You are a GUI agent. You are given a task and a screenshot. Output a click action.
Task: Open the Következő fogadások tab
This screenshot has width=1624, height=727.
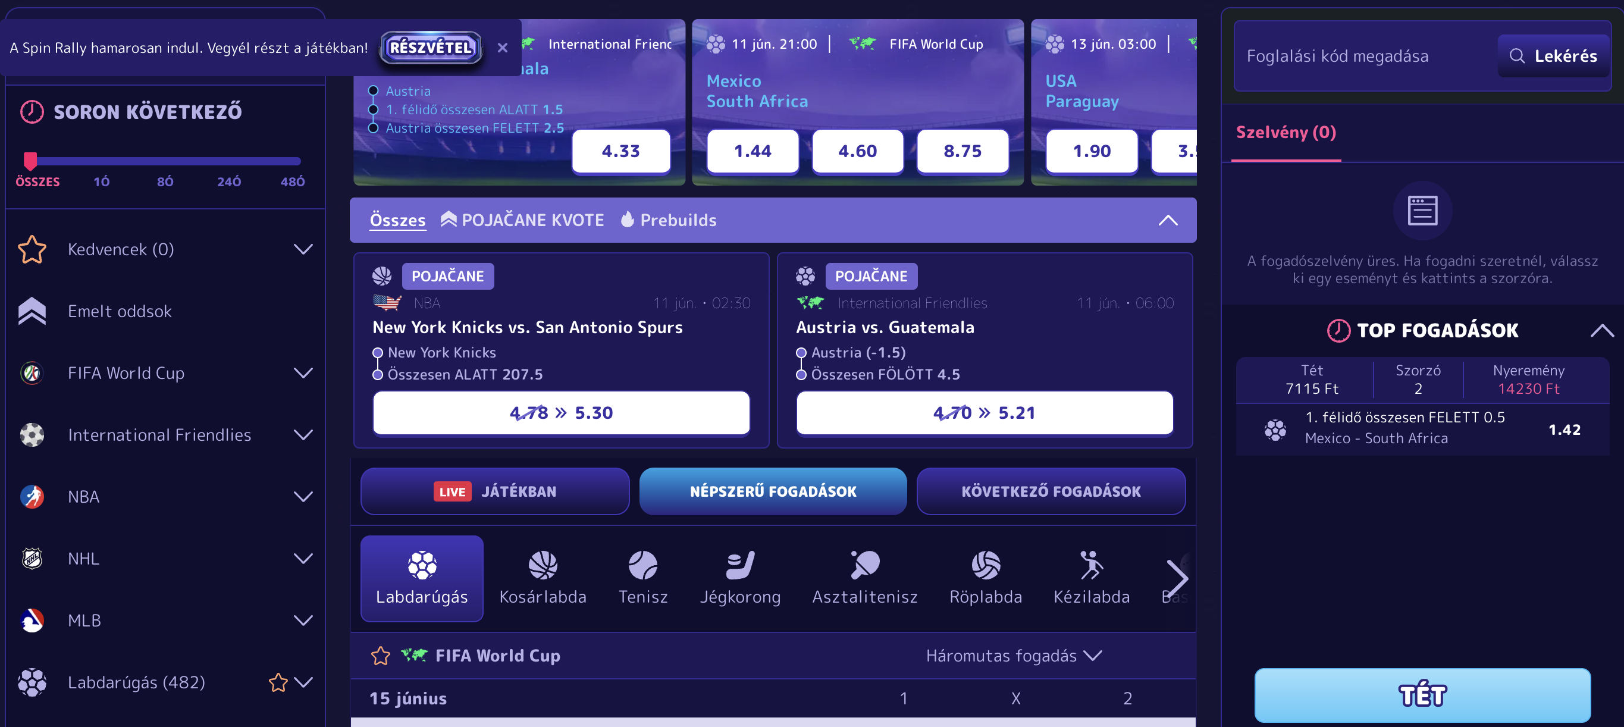(1051, 491)
